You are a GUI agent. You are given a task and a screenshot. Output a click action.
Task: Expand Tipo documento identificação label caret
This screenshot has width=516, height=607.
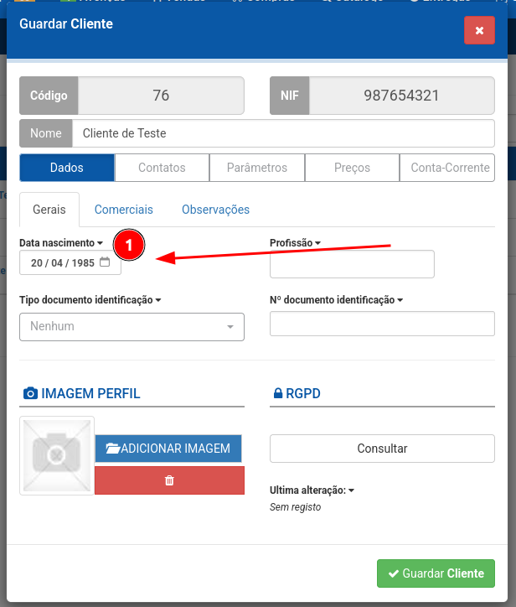[x=158, y=300]
